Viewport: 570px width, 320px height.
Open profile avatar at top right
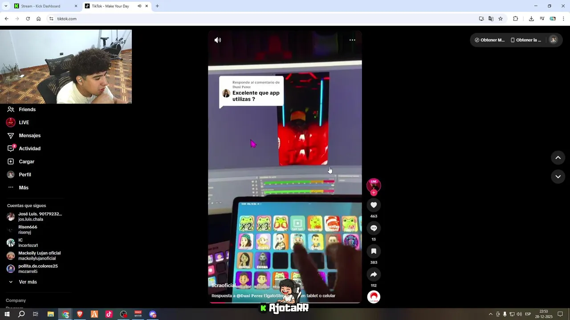[x=554, y=40]
